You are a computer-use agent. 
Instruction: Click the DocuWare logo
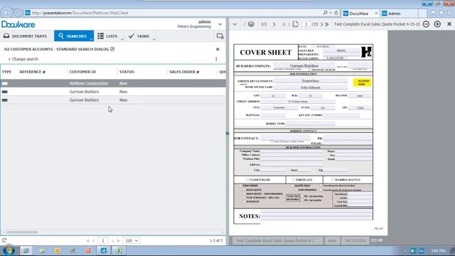(x=18, y=24)
